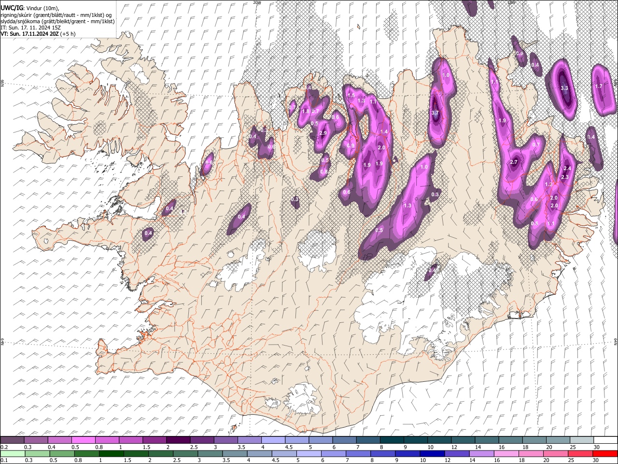Click the 2.9 snowfall value label
This screenshot has height=464, width=618.
[323, 133]
